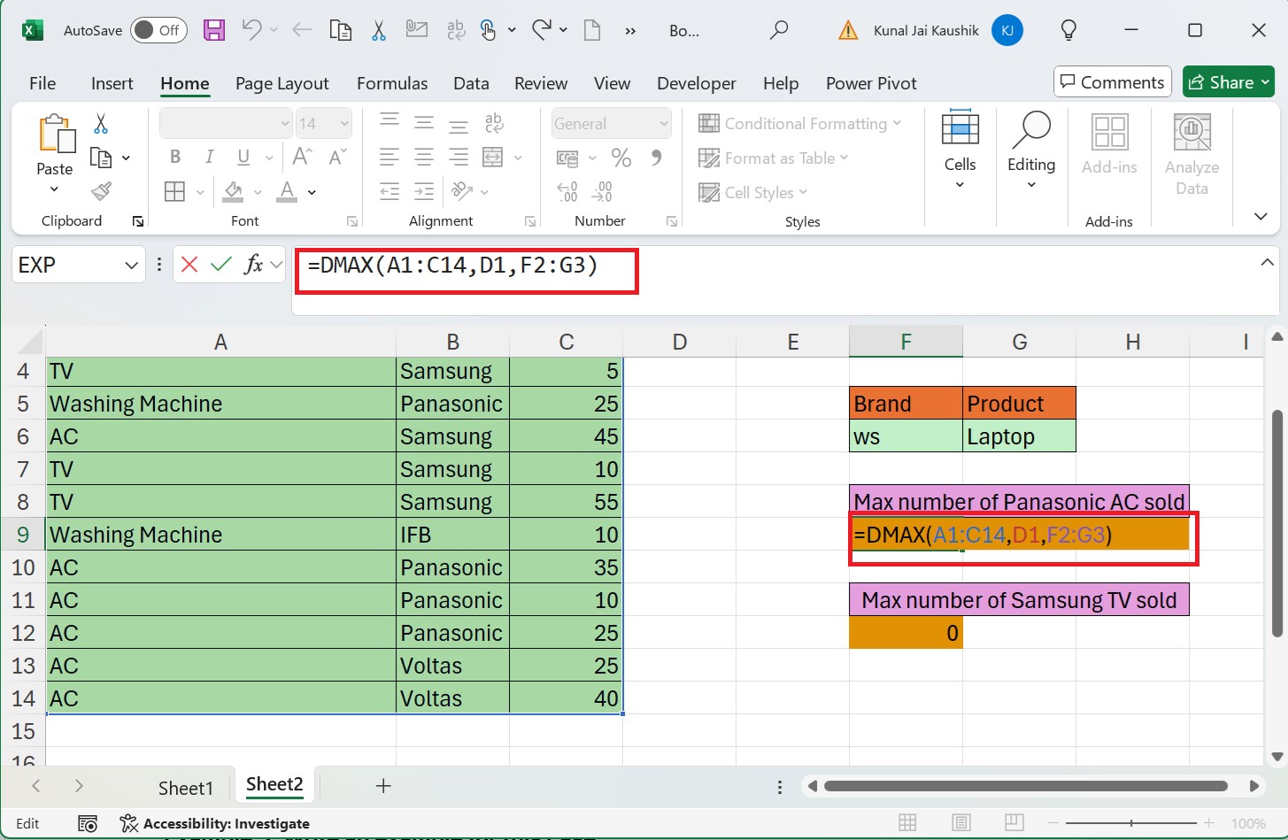The height and width of the screenshot is (840, 1288).
Task: Switch to Page Break Preview view
Action: 1014,823
